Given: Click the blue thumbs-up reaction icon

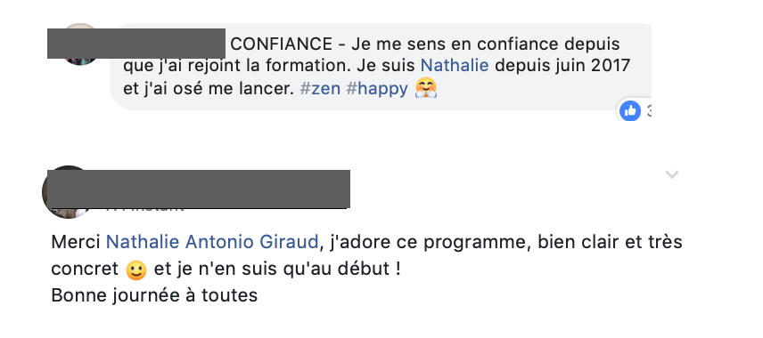Looking at the screenshot, I should [x=629, y=111].
